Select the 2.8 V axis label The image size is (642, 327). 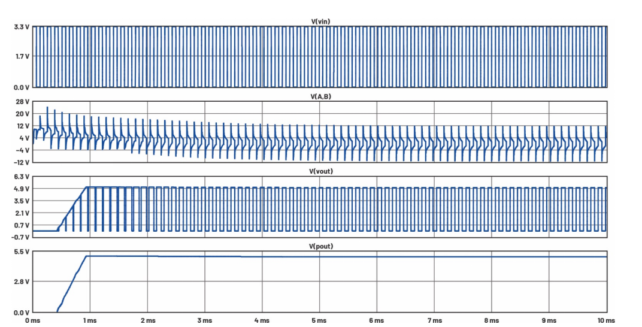(22, 281)
